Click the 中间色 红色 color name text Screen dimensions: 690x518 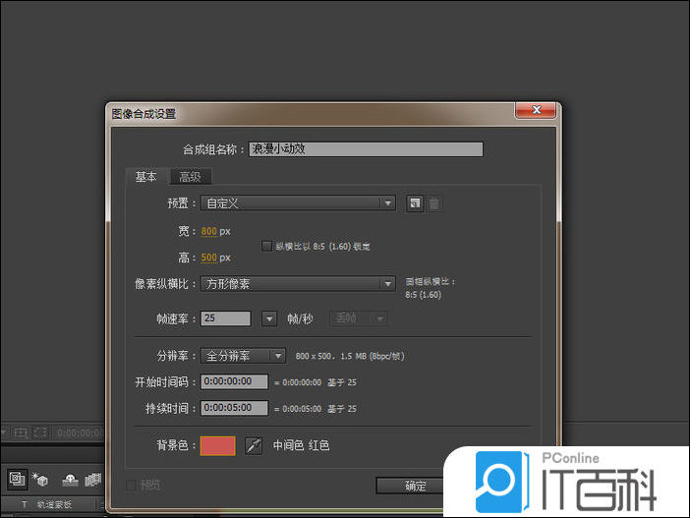tap(302, 445)
